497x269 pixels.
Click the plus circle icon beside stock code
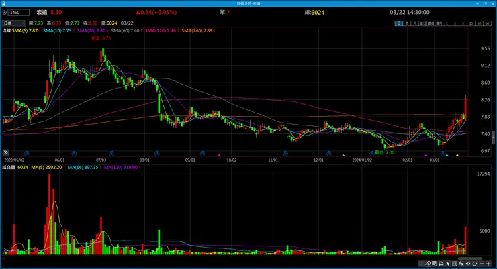(x=5, y=12)
